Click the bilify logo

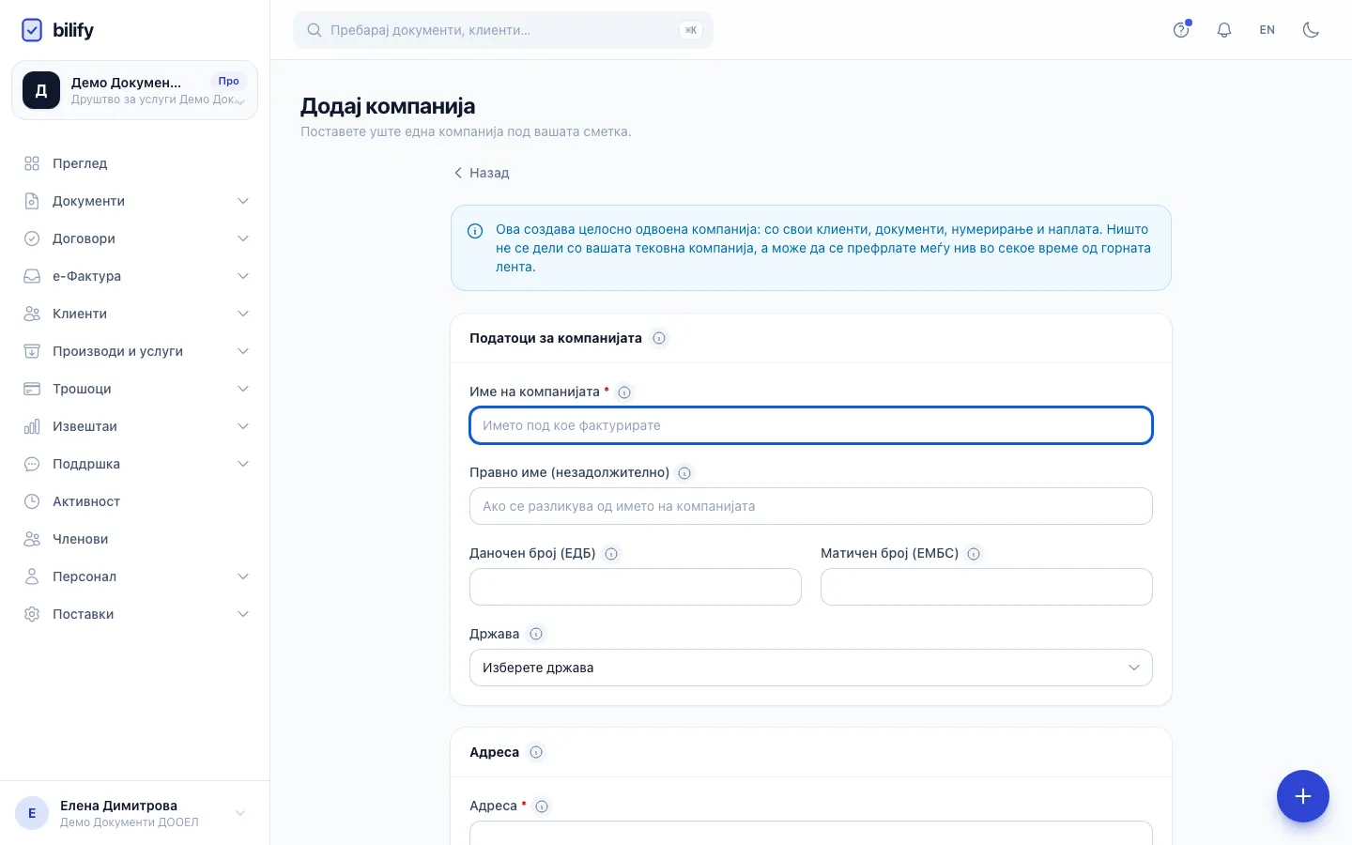pyautogui.click(x=57, y=30)
